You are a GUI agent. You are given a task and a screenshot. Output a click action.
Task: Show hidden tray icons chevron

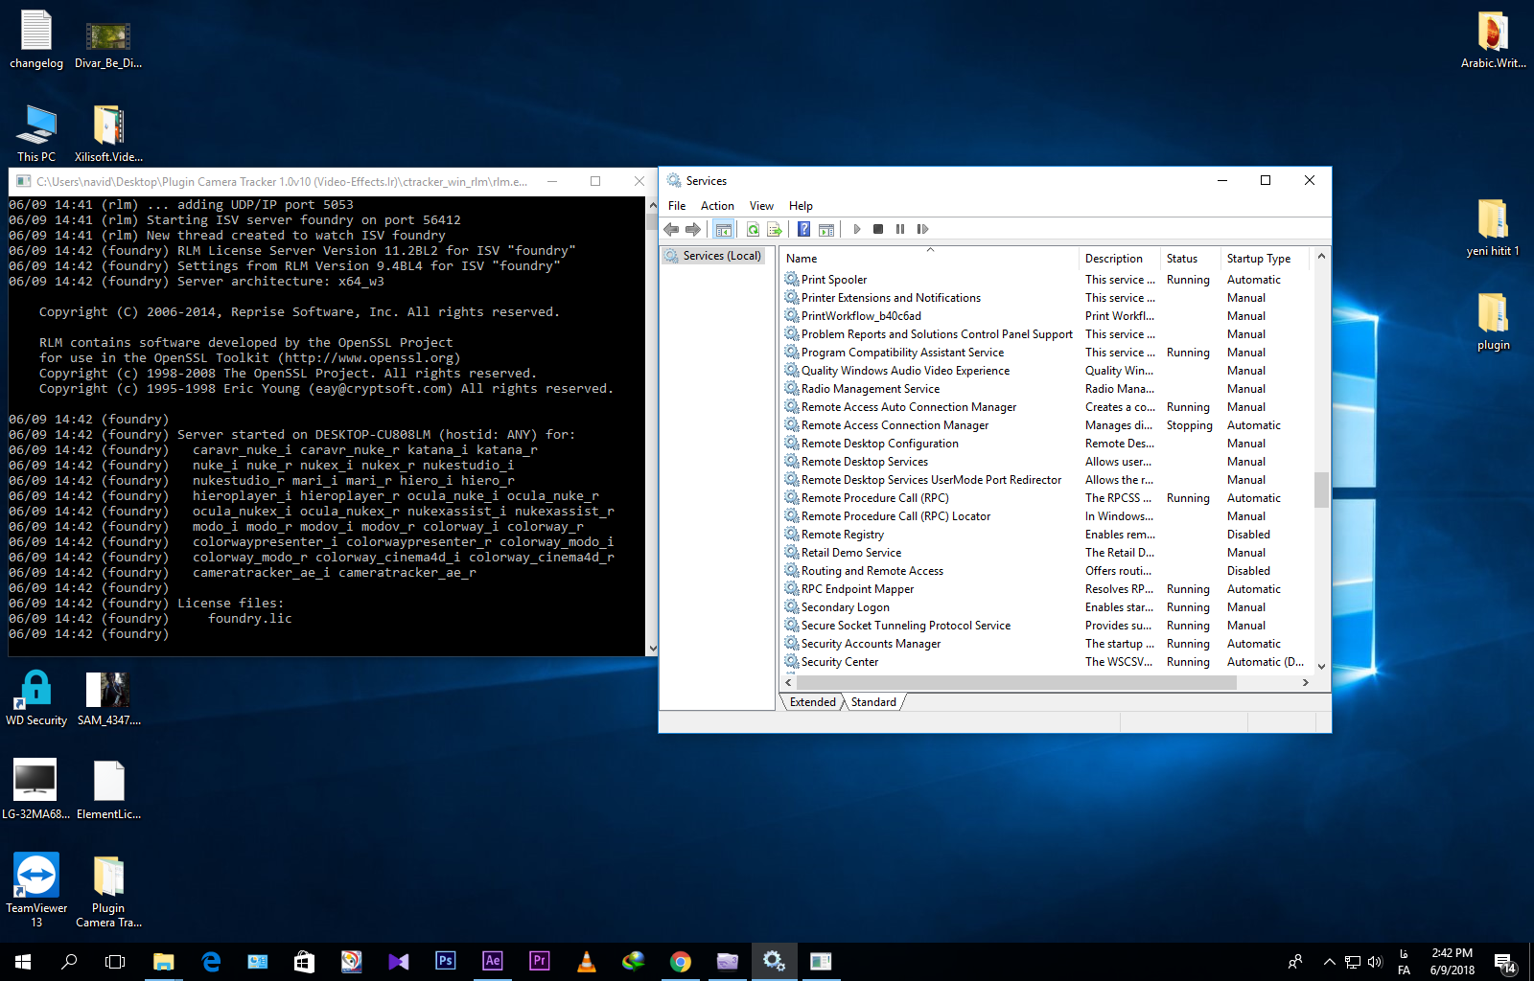click(1329, 962)
